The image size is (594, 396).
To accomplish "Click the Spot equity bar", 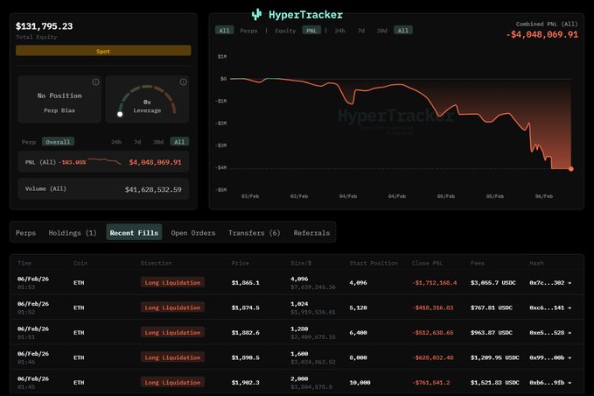I will click(x=103, y=51).
